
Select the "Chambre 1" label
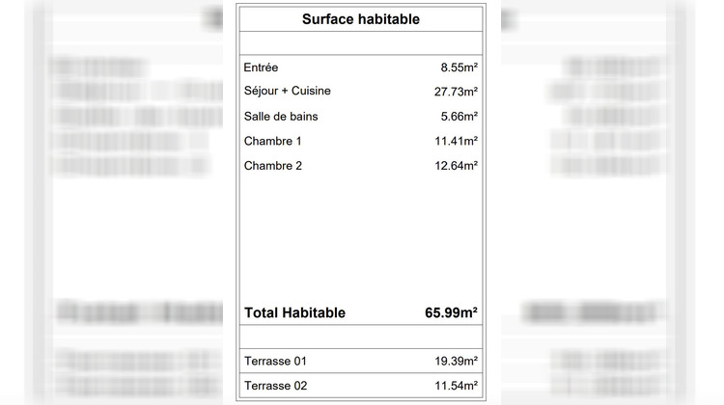(x=273, y=141)
